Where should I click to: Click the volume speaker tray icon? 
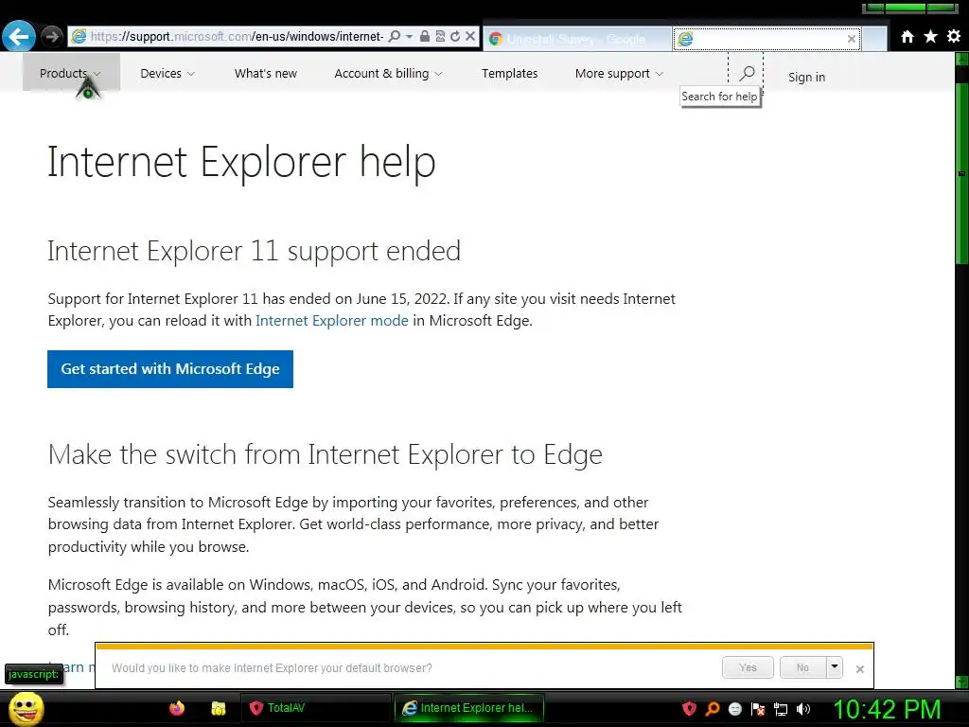(x=803, y=709)
